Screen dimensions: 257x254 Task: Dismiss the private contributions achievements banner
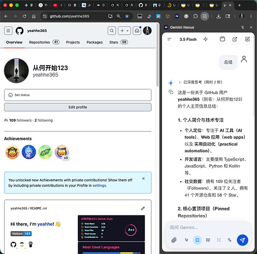click(143, 178)
